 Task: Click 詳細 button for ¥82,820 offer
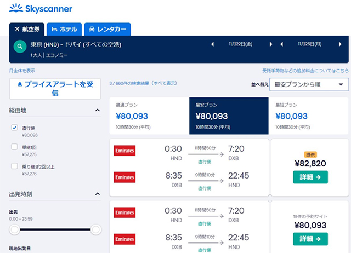[310, 176]
